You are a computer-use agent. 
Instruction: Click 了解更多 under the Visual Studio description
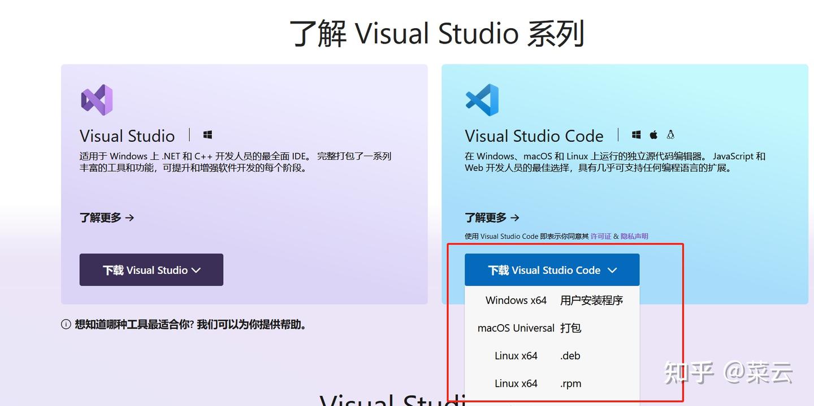(x=102, y=217)
